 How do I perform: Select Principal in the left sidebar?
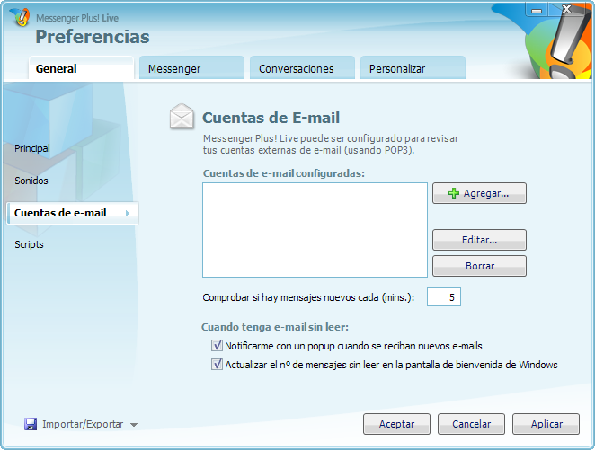click(x=32, y=148)
